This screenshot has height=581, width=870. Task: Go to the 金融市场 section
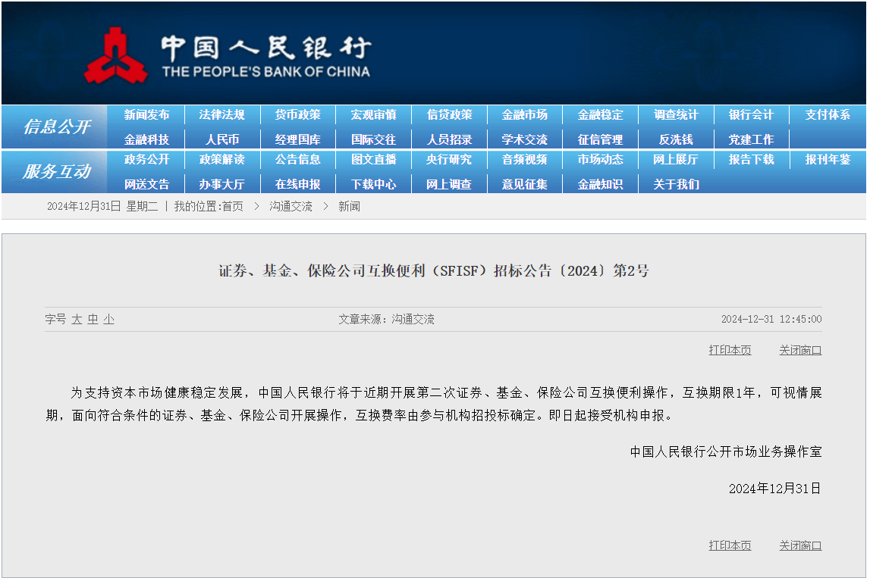pos(525,115)
